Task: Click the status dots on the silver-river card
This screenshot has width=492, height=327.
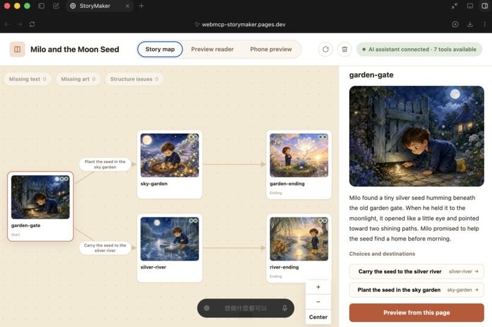Action: [x=194, y=220]
